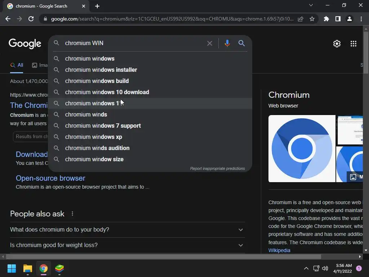Pick suggestion "chromium windows build"

point(150,81)
